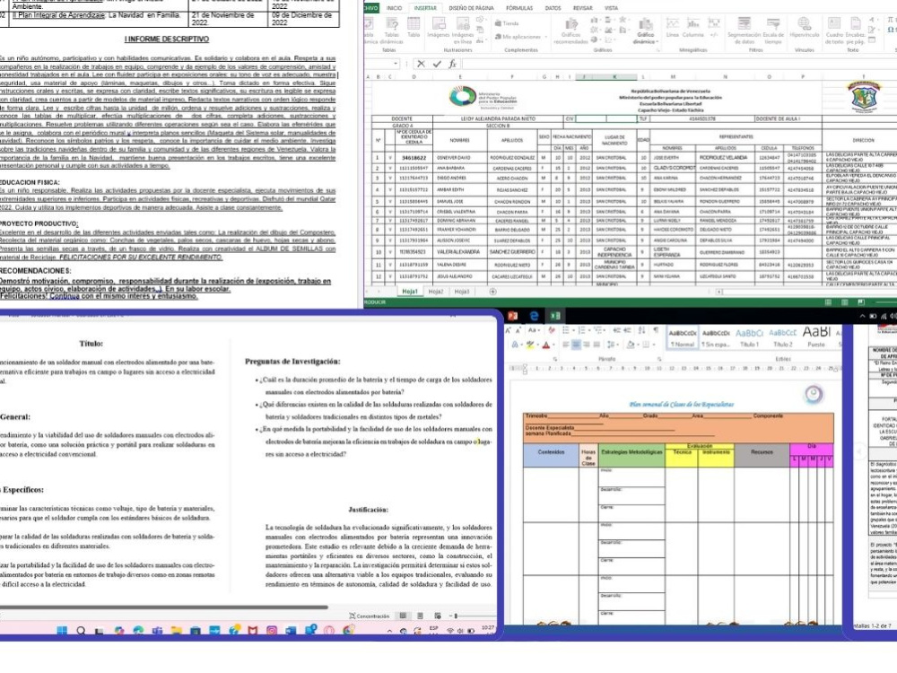
Task: Toggle center alignment in Word's Párrafo group
Action: [x=576, y=345]
